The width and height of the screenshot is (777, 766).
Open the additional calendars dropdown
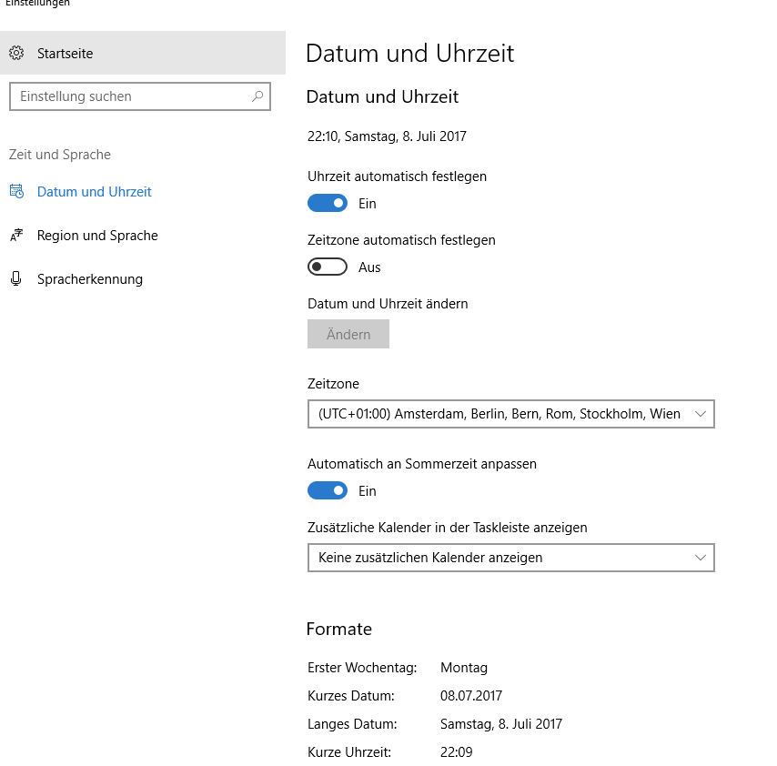[x=511, y=558]
